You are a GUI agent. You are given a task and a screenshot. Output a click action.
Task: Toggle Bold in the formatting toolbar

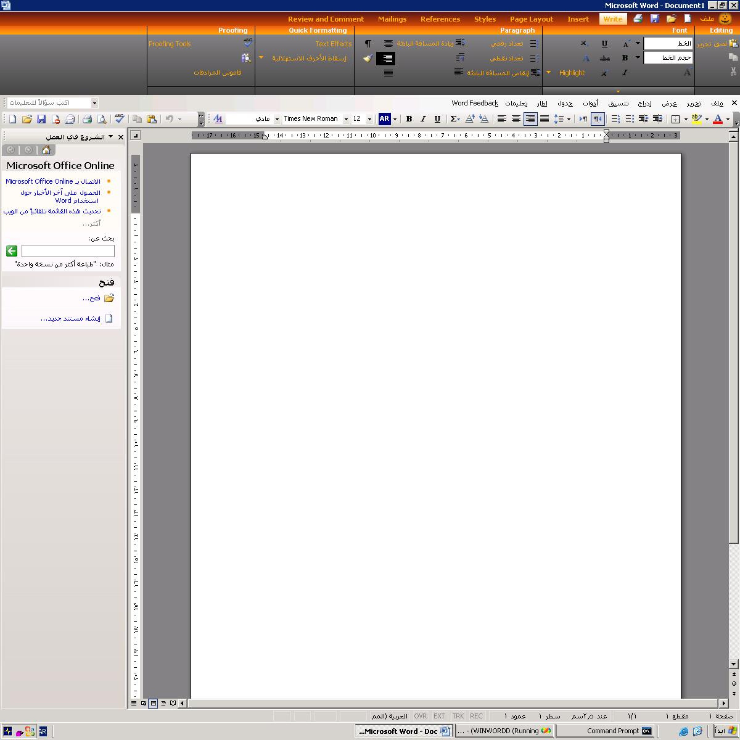pyautogui.click(x=409, y=119)
